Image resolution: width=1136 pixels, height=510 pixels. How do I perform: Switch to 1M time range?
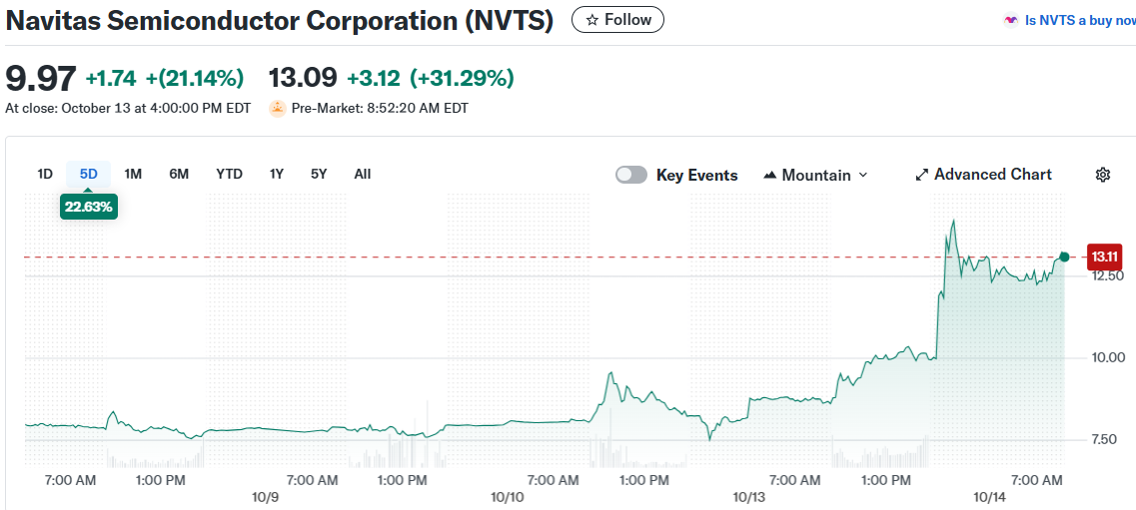tap(133, 174)
